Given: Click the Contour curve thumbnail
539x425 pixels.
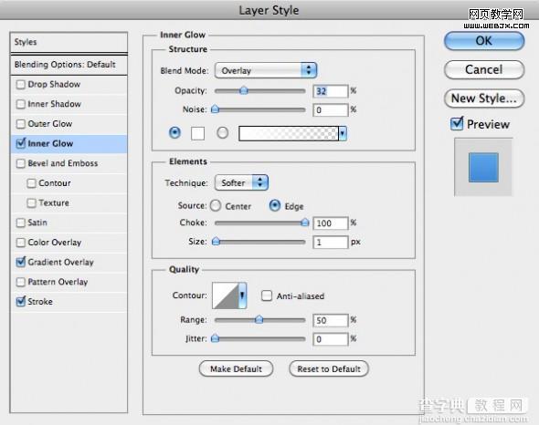Looking at the screenshot, I should click(x=226, y=295).
